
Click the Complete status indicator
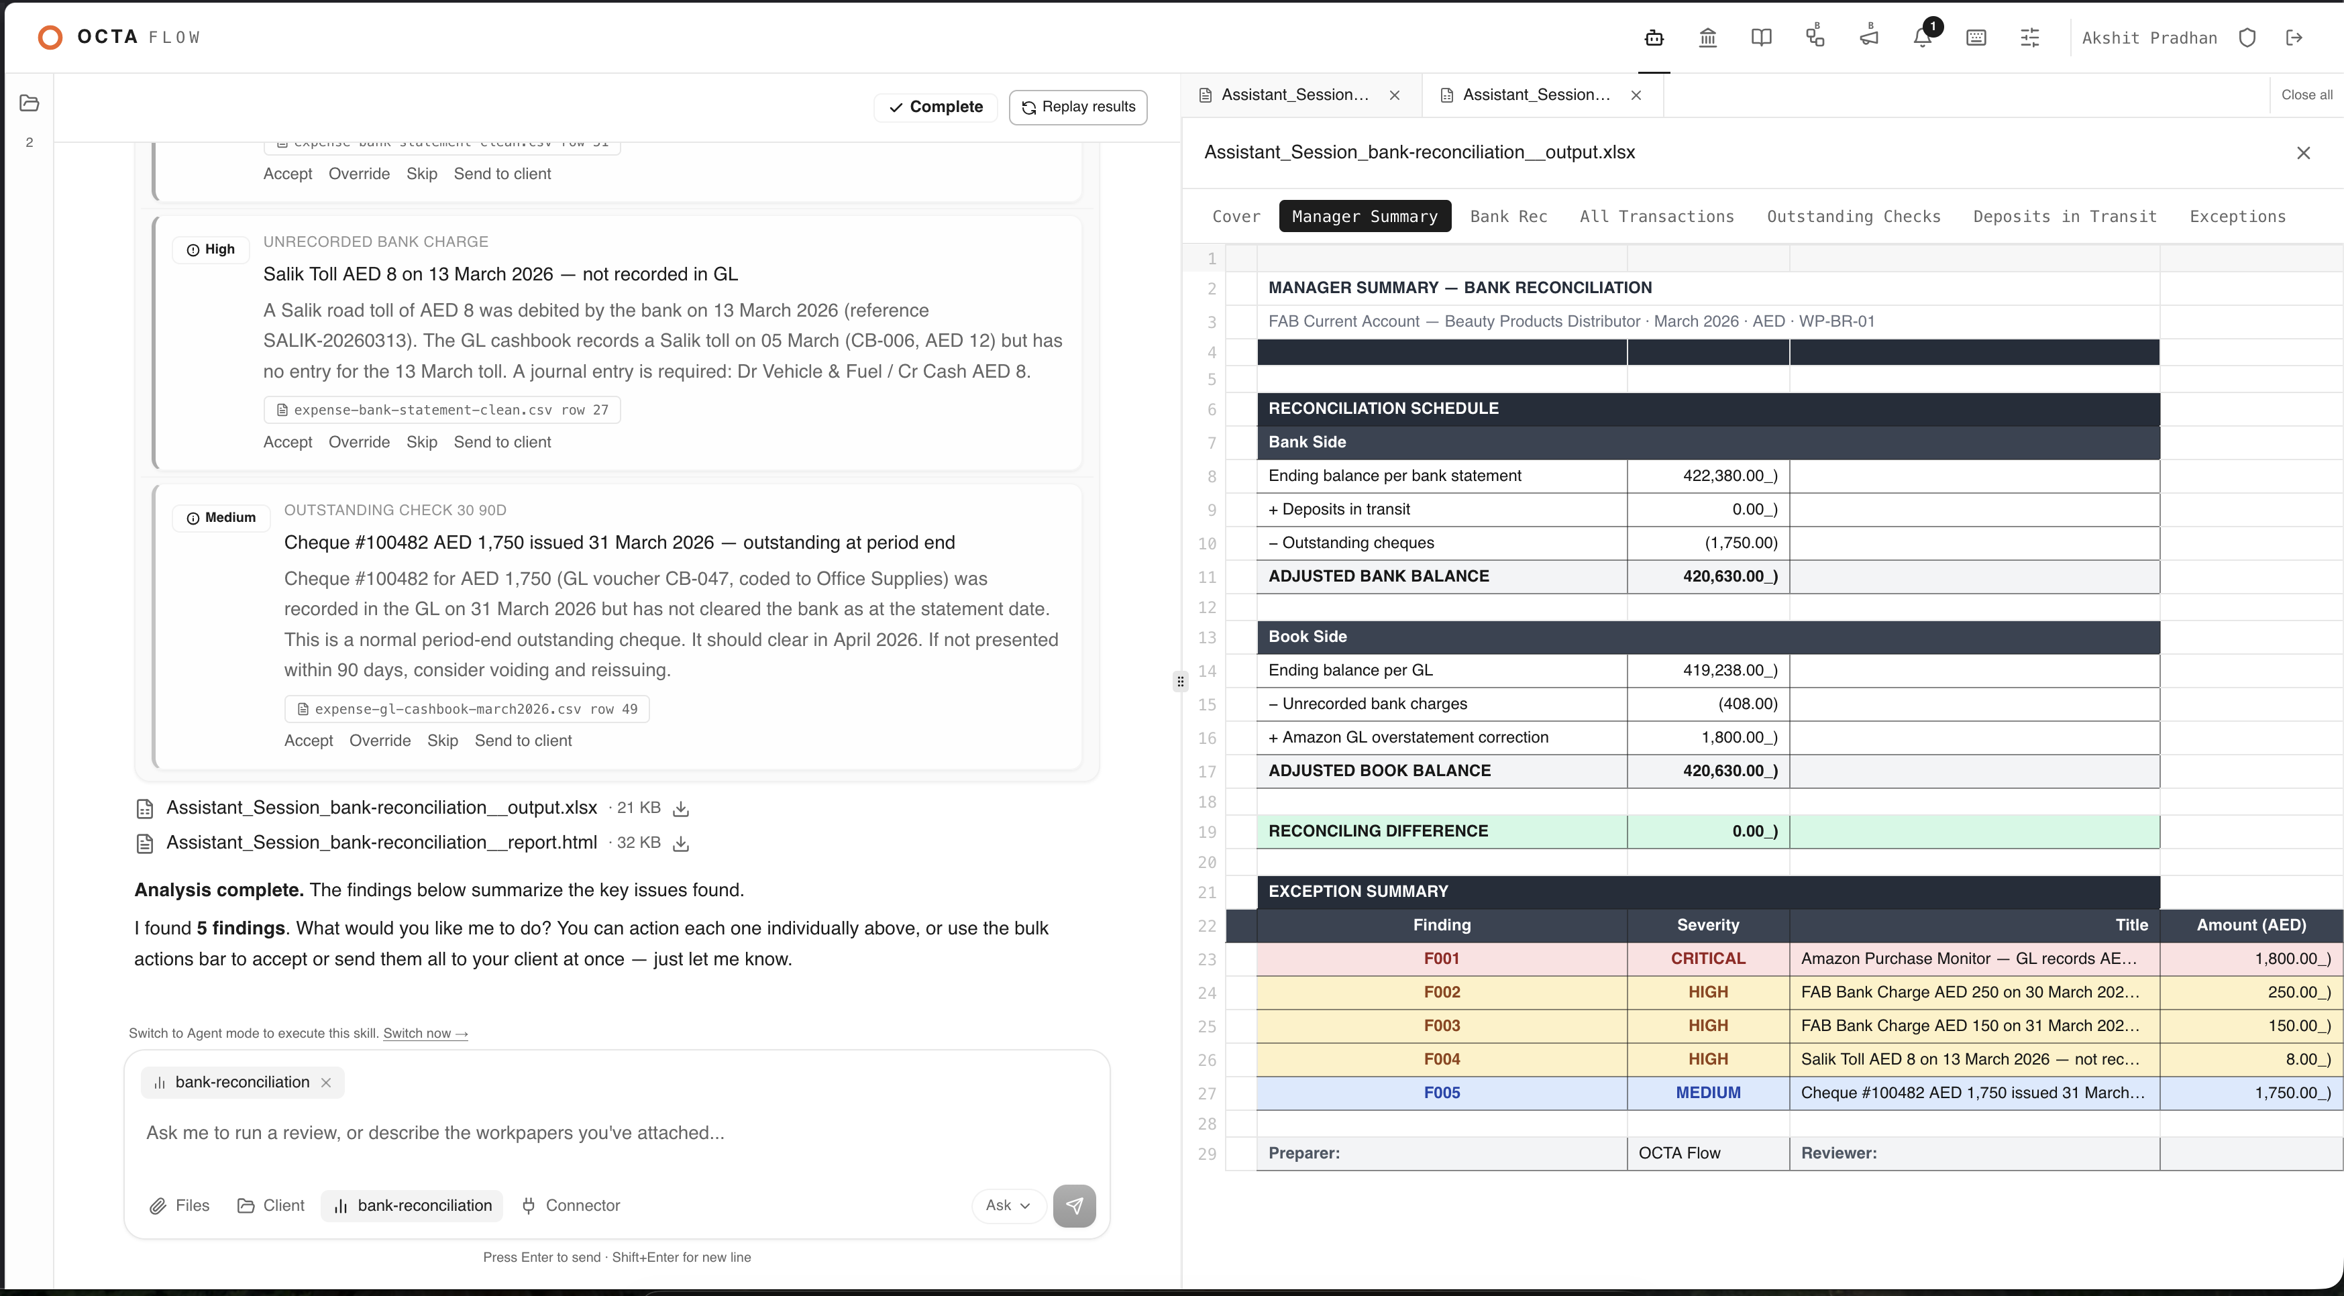point(935,107)
